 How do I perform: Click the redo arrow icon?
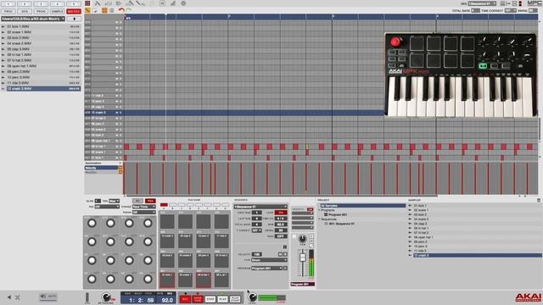(x=129, y=11)
